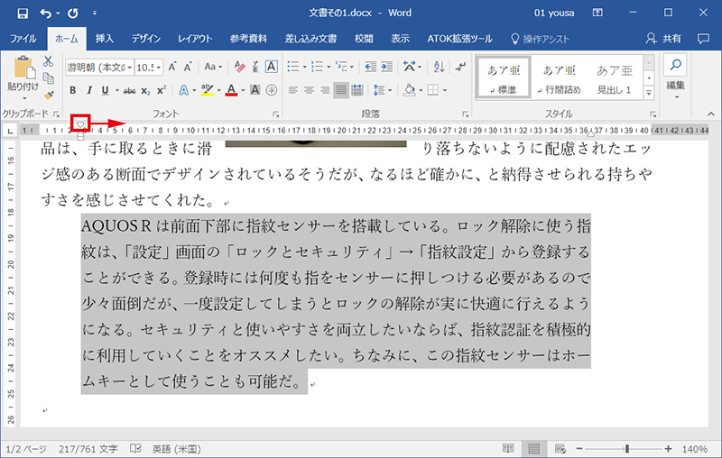Viewport: 722px width, 458px height.
Task: Open the font dialog launcher in フォント group
Action: (275, 114)
